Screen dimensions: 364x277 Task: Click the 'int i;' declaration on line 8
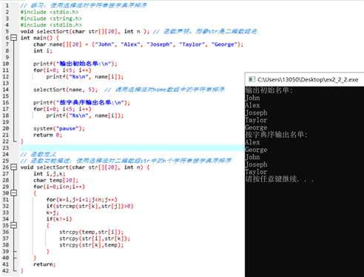(43, 50)
